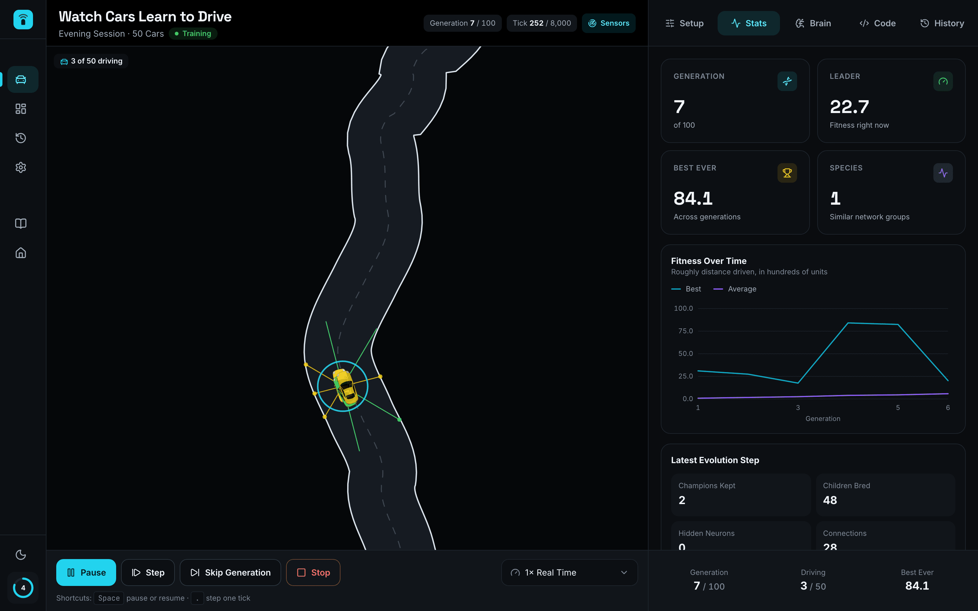Click the footer Generation 7 / 100 stat
The height and width of the screenshot is (611, 978).
pyautogui.click(x=709, y=580)
